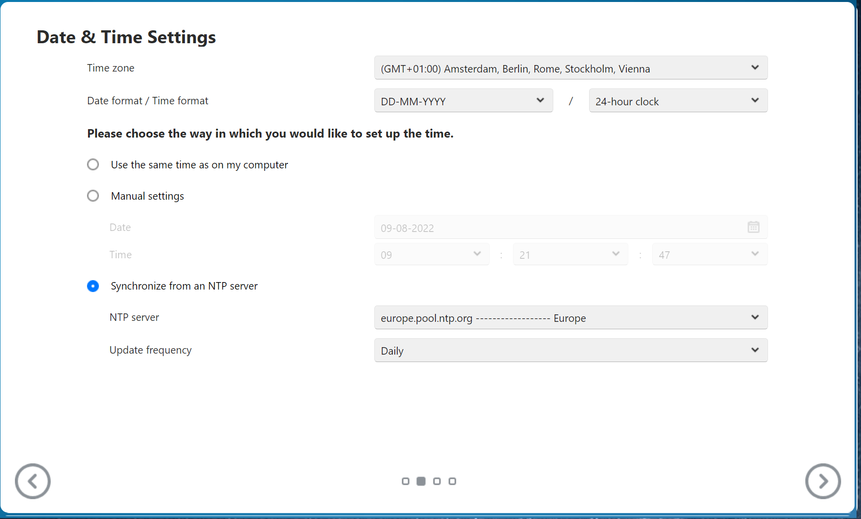The image size is (861, 519).
Task: Open the calendar date picker icon
Action: [753, 227]
